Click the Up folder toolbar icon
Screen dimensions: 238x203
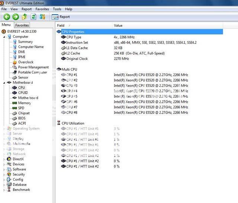25,17
